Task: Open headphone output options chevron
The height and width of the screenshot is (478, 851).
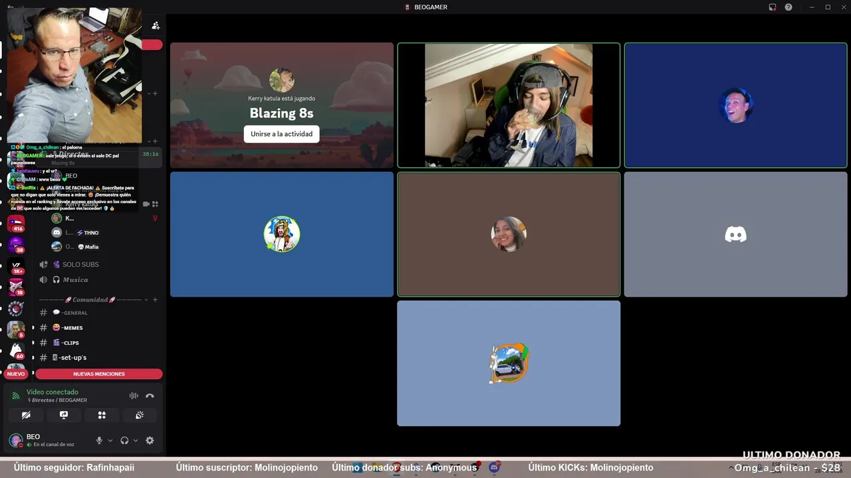Action: pos(136,440)
